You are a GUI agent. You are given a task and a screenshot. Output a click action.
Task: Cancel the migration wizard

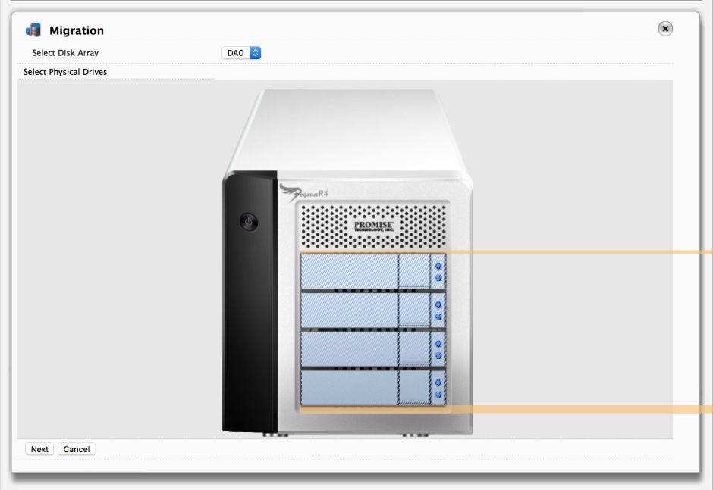point(77,449)
